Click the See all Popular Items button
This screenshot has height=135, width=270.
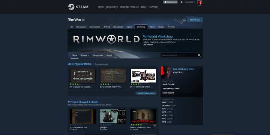coord(146,93)
